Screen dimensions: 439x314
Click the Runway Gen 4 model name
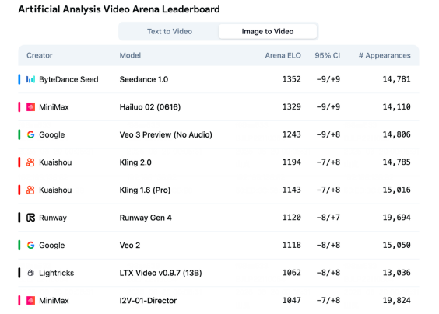146,218
